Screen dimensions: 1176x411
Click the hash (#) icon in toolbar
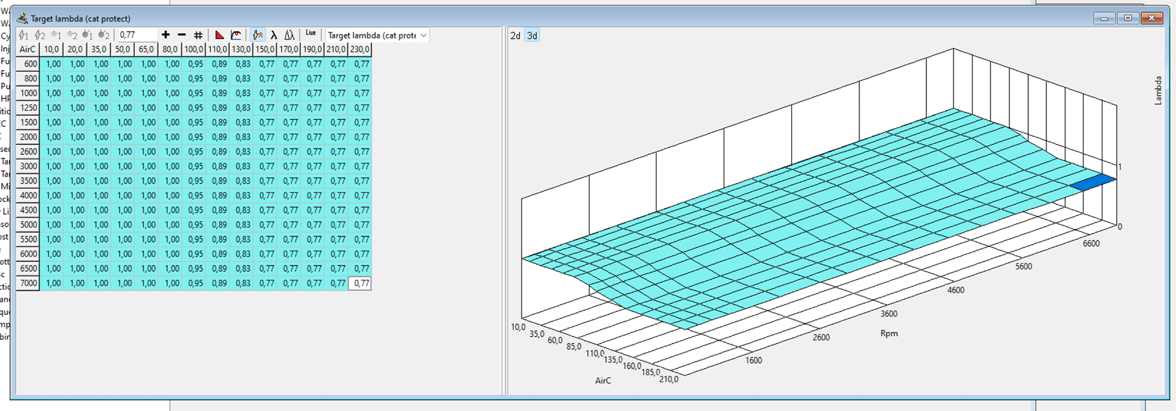[x=198, y=35]
